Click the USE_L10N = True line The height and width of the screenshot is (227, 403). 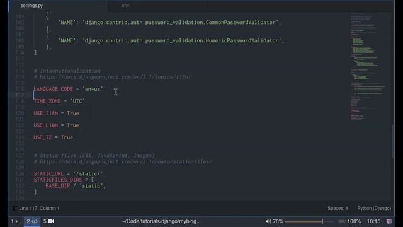pyautogui.click(x=56, y=125)
